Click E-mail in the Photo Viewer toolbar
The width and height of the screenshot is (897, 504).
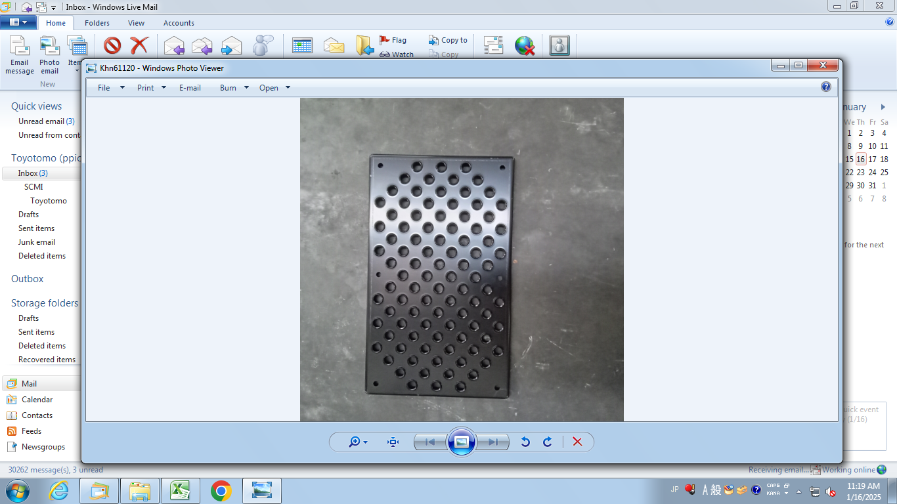[x=190, y=88]
